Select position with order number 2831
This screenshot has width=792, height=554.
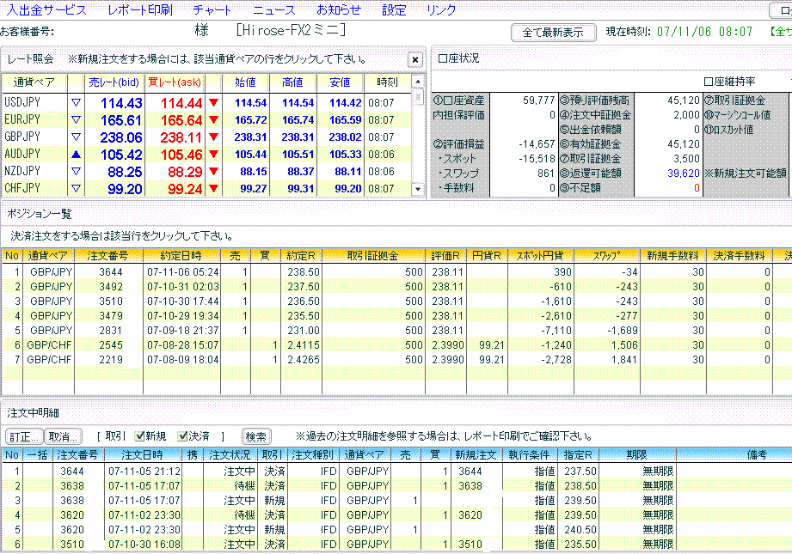(x=396, y=331)
